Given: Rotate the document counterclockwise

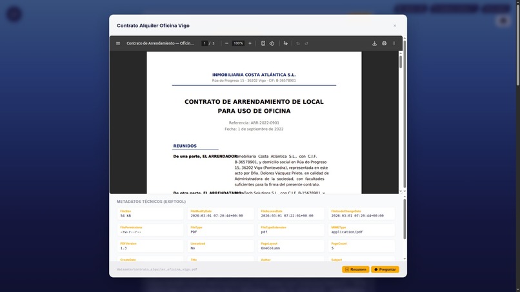Looking at the screenshot, I should click(x=272, y=43).
